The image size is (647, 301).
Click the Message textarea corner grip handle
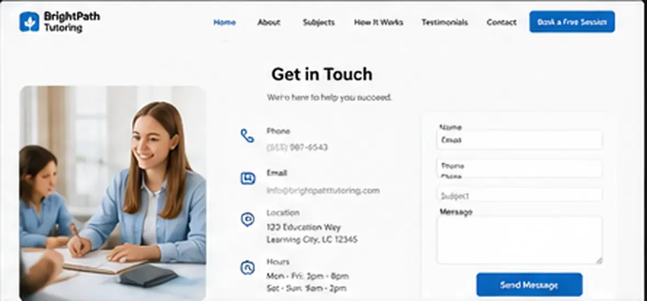tap(599, 260)
